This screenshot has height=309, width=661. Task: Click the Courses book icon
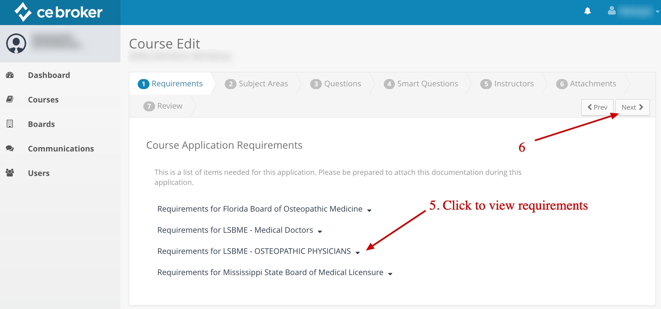(x=10, y=99)
